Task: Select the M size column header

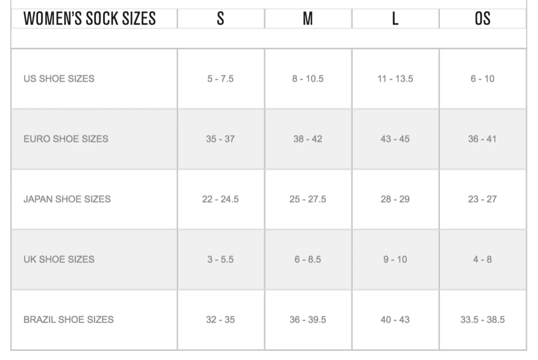Action: pyautogui.click(x=308, y=19)
